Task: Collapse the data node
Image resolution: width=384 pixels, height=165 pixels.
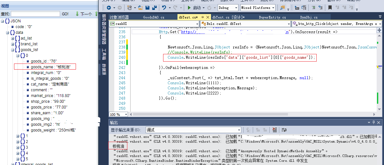Action: [8, 33]
